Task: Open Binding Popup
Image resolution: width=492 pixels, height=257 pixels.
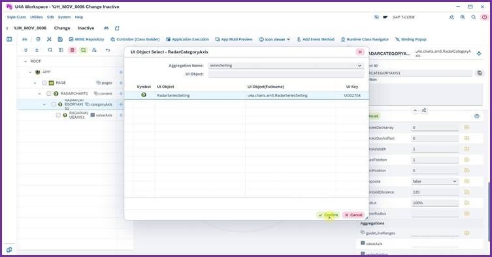Action: pos(411,40)
